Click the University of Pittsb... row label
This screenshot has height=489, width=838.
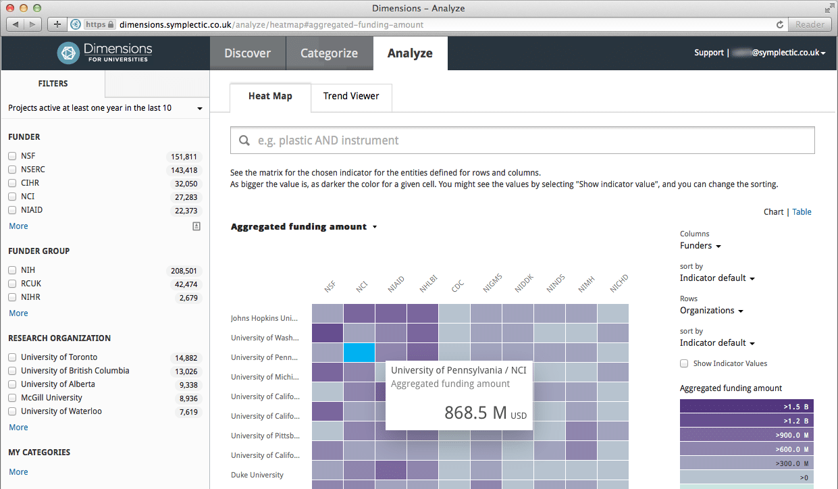coord(265,436)
